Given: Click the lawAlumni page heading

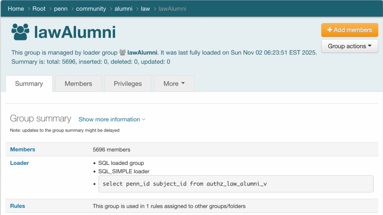Looking at the screenshot, I should (x=75, y=32).
